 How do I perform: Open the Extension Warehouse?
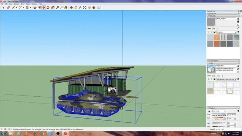(x=94, y=8)
